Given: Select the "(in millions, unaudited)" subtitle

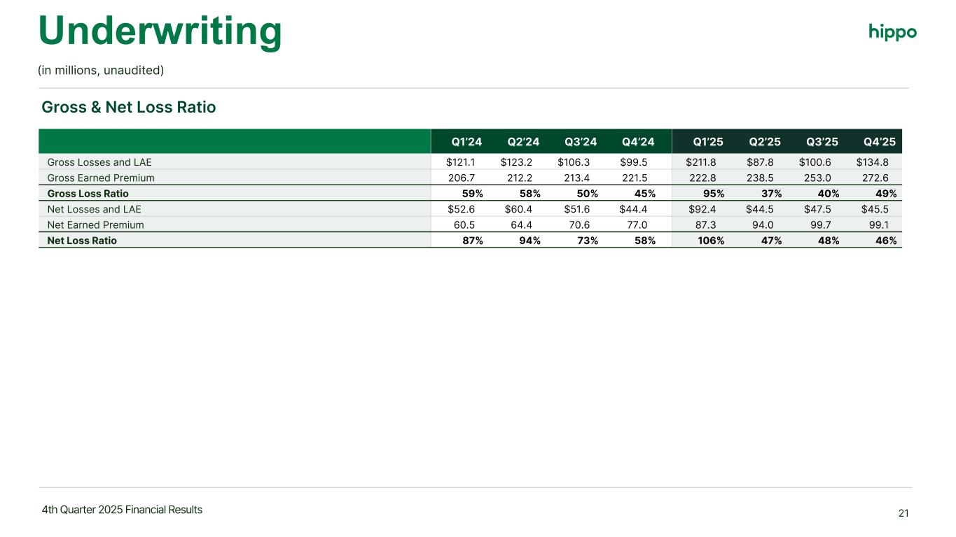Looking at the screenshot, I should [x=102, y=71].
